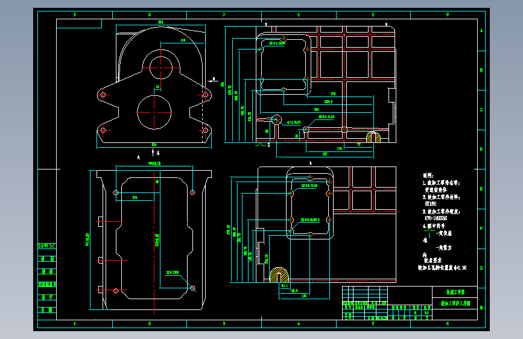This screenshot has height=339, width=523.
Task: Click zone number 6 on the bottom border
Action: (x=448, y=323)
